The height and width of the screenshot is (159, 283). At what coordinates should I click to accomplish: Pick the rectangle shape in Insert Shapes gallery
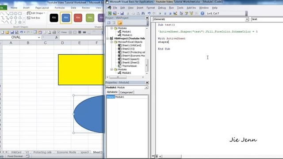coord(11,14)
